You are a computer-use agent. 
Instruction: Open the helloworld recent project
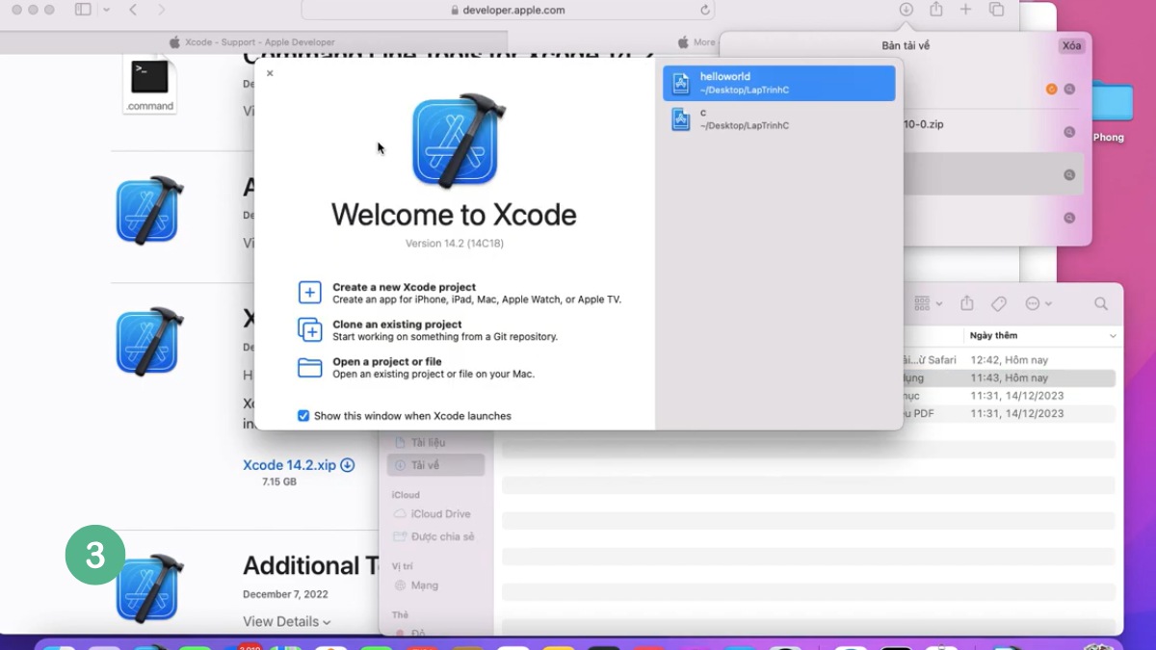tap(778, 83)
